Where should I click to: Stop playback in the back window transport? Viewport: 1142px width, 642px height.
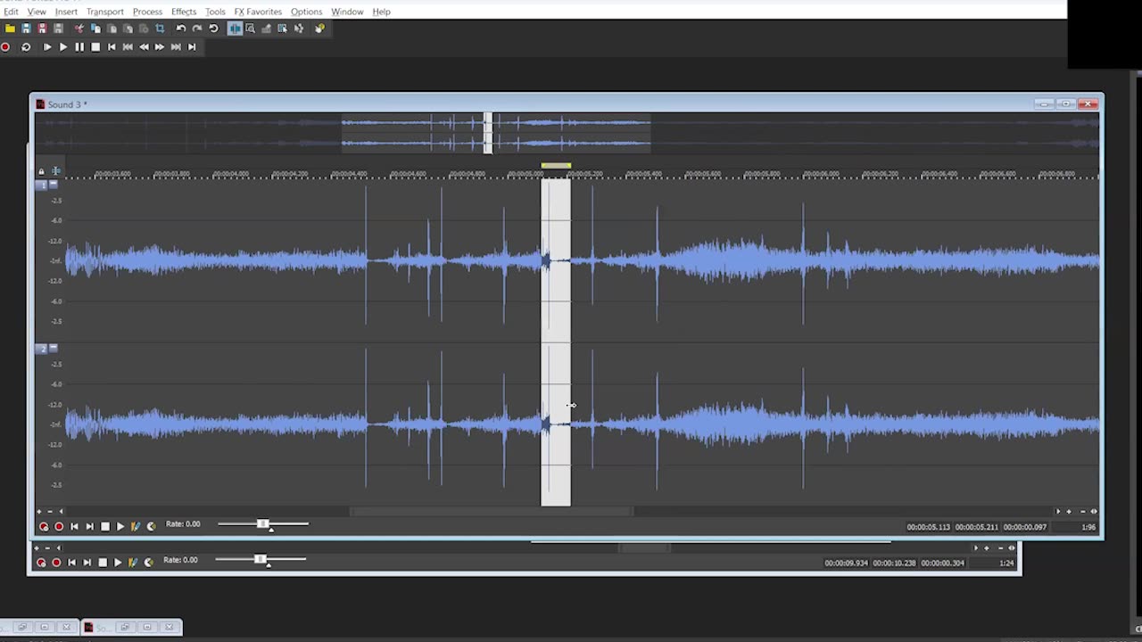103,563
